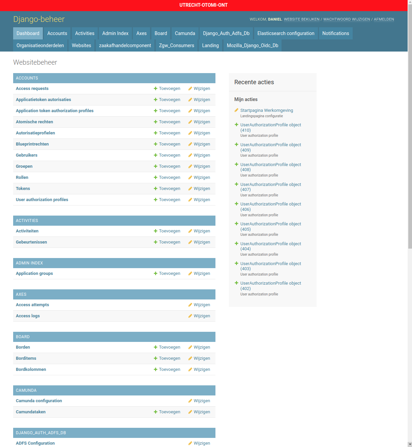Image resolution: width=412 pixels, height=447 pixels.
Task: Click plus icon beside UserAuthorizationProfile object (402)
Action: [x=236, y=283]
